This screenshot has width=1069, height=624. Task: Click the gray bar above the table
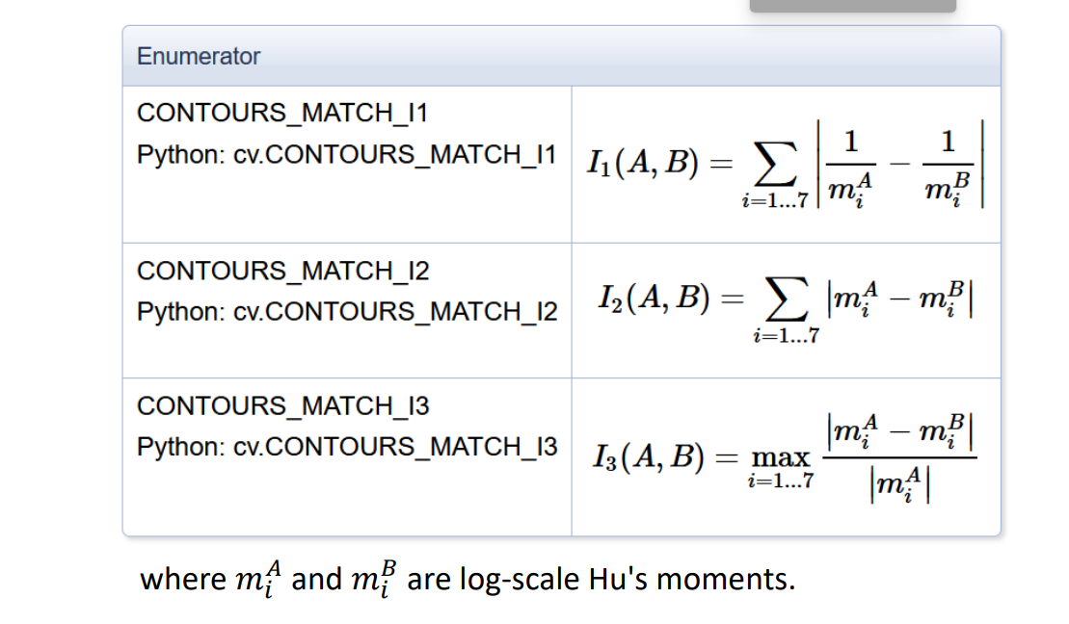coord(853,6)
